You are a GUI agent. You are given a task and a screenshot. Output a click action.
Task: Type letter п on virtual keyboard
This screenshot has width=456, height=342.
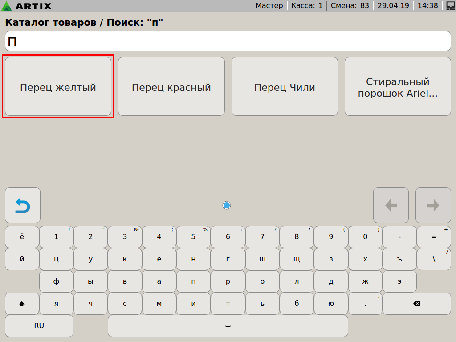tap(193, 281)
